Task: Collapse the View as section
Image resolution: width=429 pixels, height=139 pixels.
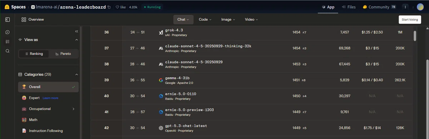Action: [x=77, y=40]
